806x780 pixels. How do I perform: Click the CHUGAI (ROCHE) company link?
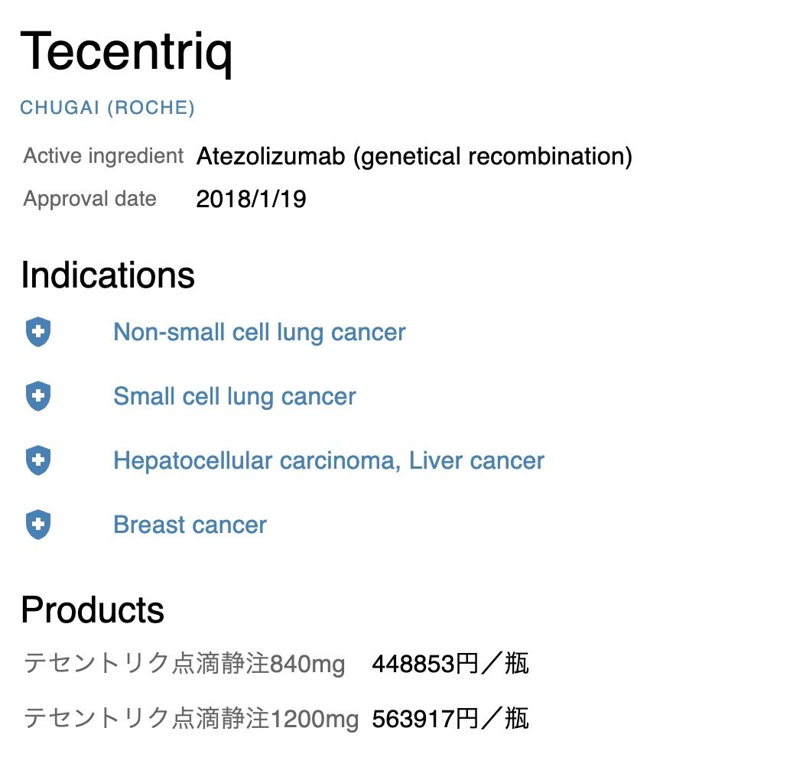107,108
